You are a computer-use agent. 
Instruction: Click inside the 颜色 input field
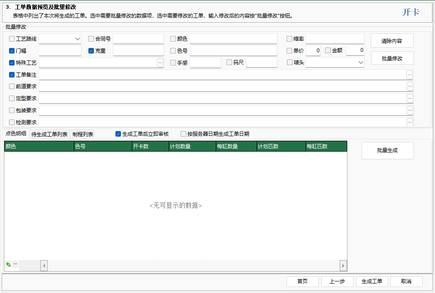coord(233,39)
